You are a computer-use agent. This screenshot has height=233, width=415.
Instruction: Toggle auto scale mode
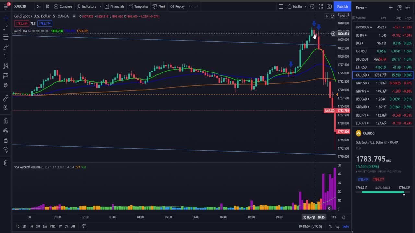coord(346,227)
